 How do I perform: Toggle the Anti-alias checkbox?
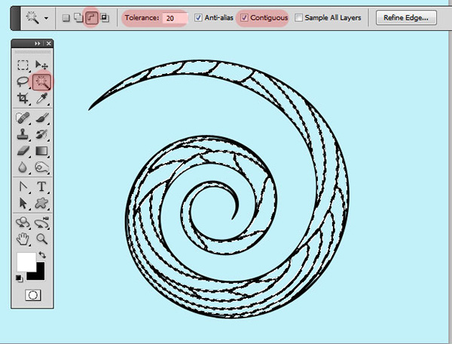(198, 17)
